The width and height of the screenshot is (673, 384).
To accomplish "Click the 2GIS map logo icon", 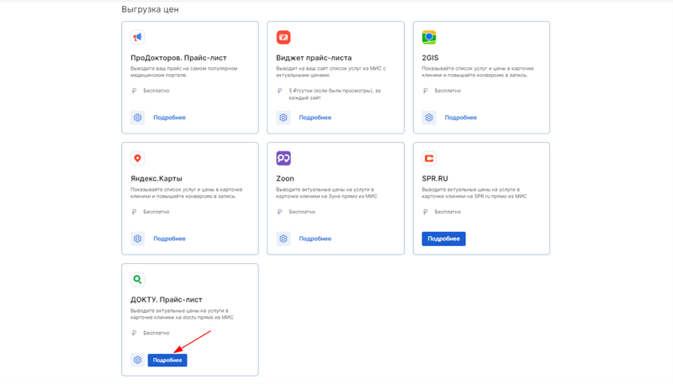I will [429, 37].
